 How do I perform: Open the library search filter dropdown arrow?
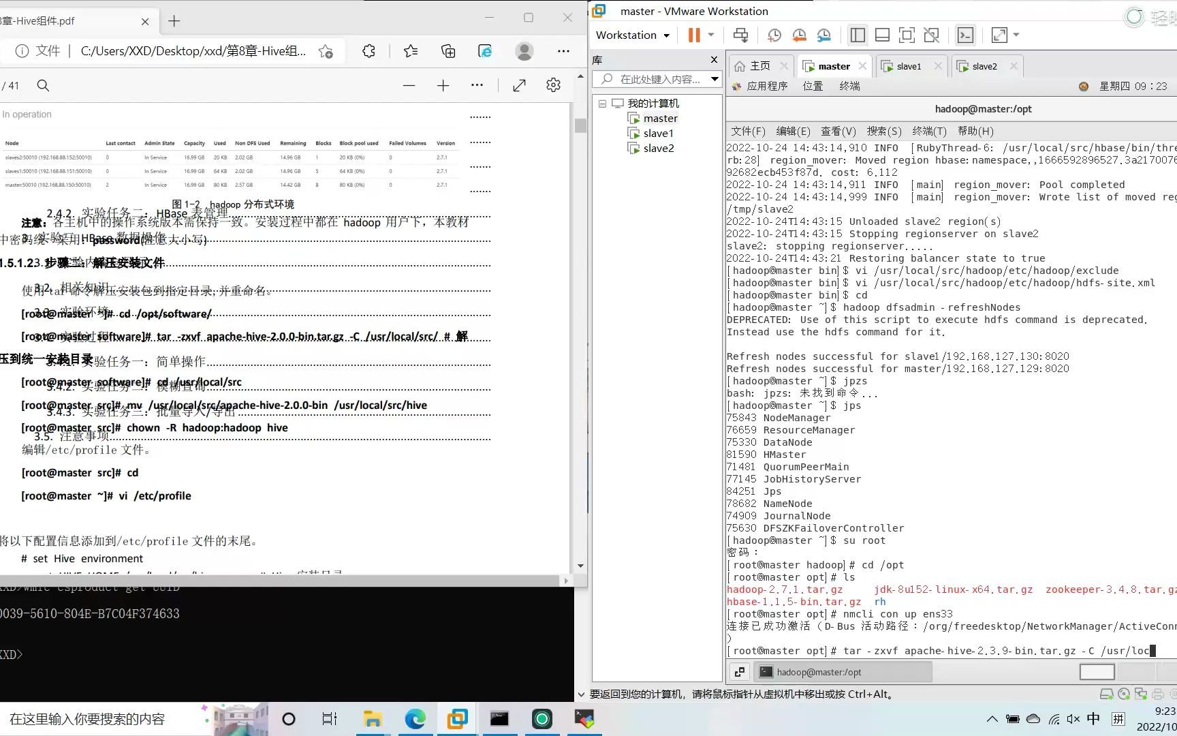pyautogui.click(x=715, y=79)
